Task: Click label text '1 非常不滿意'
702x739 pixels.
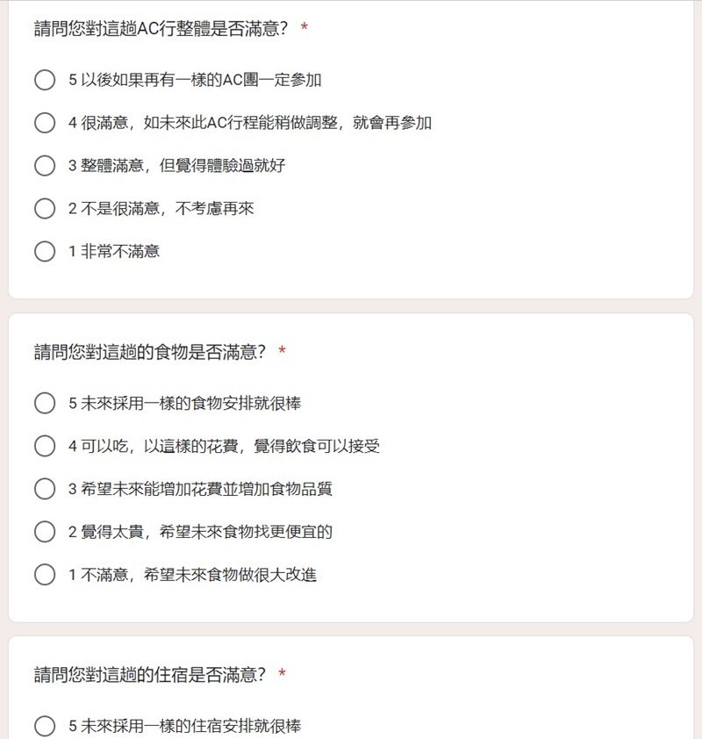Action: 114,251
